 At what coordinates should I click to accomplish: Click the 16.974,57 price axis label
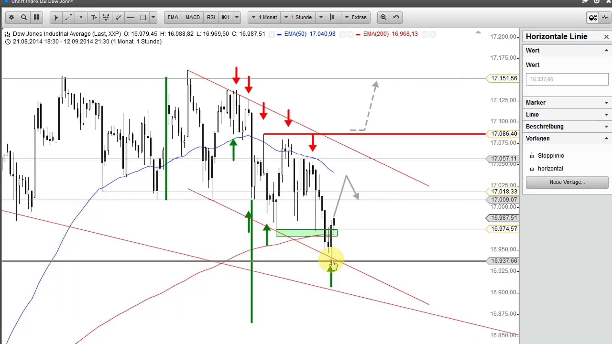click(x=503, y=229)
